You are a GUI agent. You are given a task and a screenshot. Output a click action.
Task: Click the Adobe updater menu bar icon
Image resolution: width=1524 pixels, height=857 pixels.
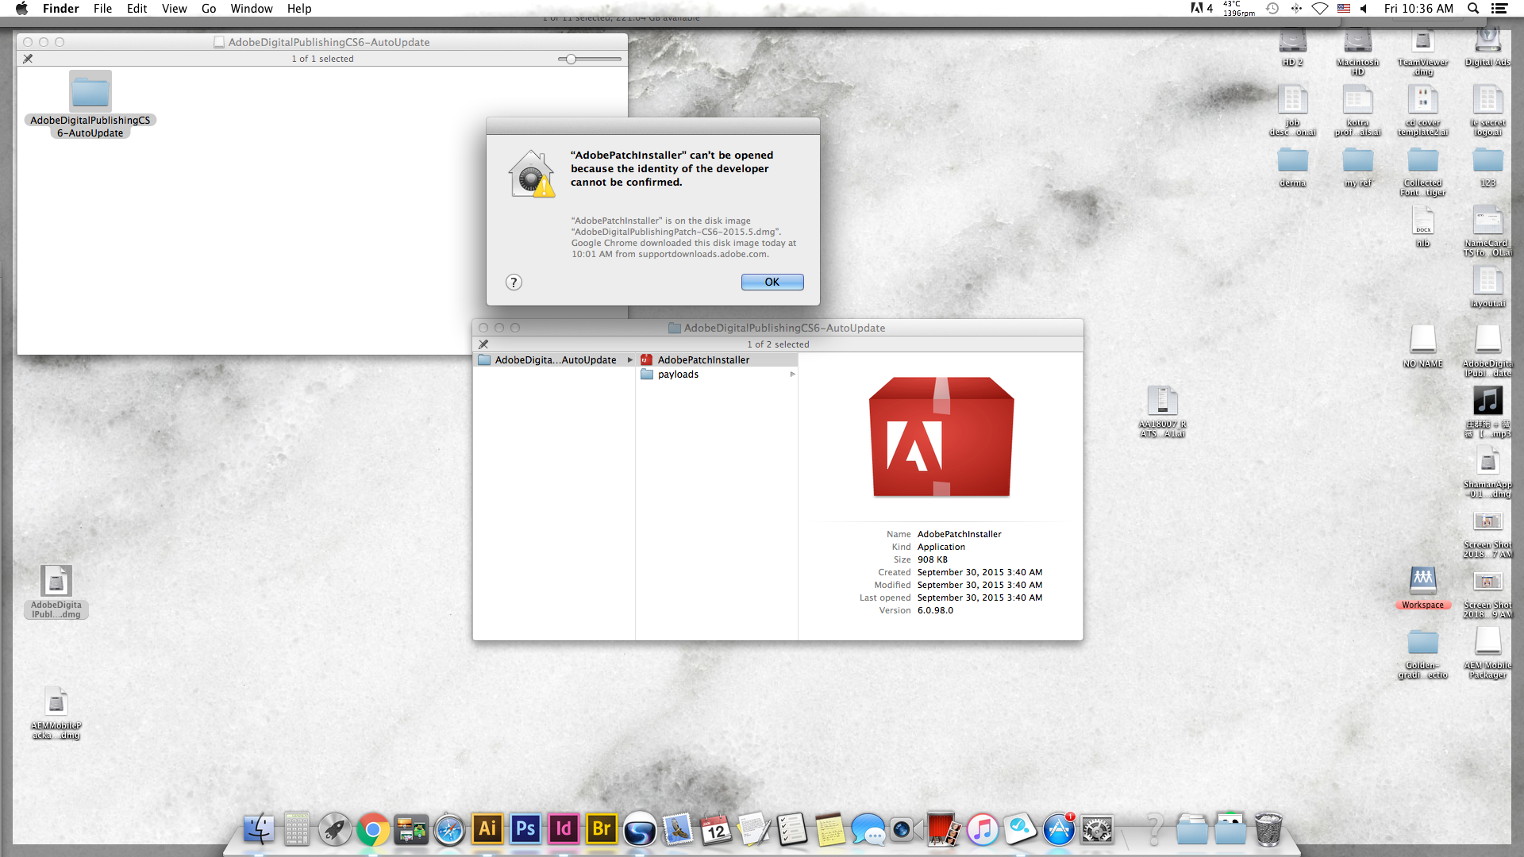[x=1202, y=9]
